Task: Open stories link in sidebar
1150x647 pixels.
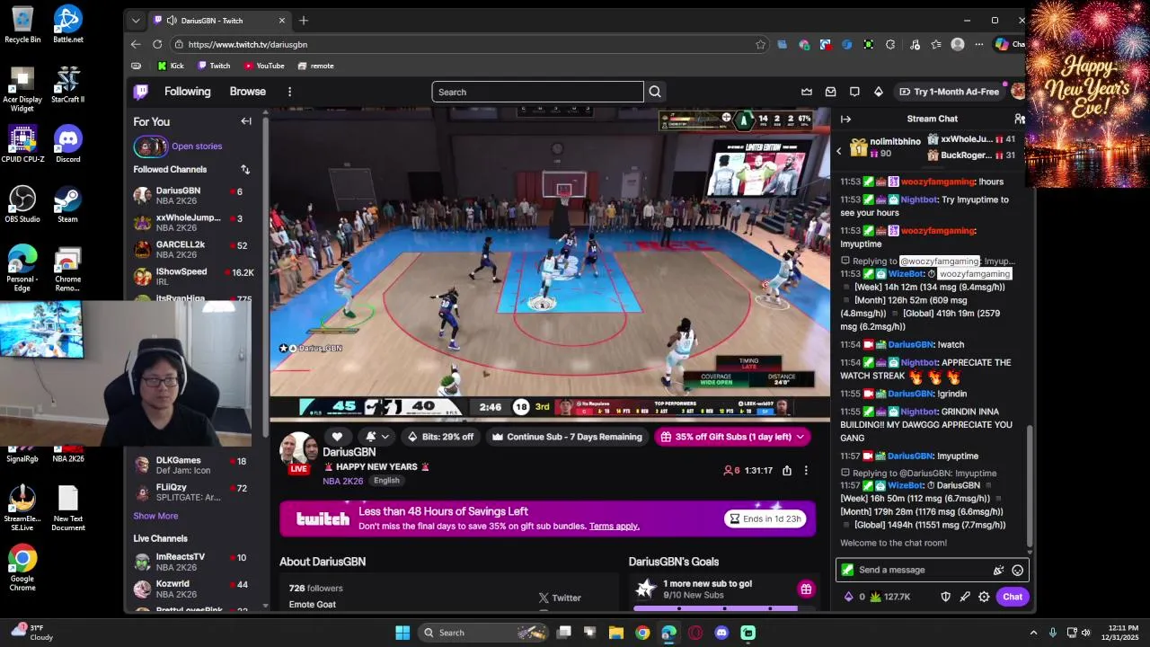Action: [x=197, y=146]
